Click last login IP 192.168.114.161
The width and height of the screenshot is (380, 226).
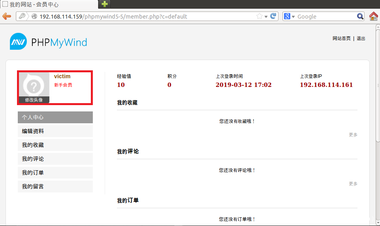[326, 85]
